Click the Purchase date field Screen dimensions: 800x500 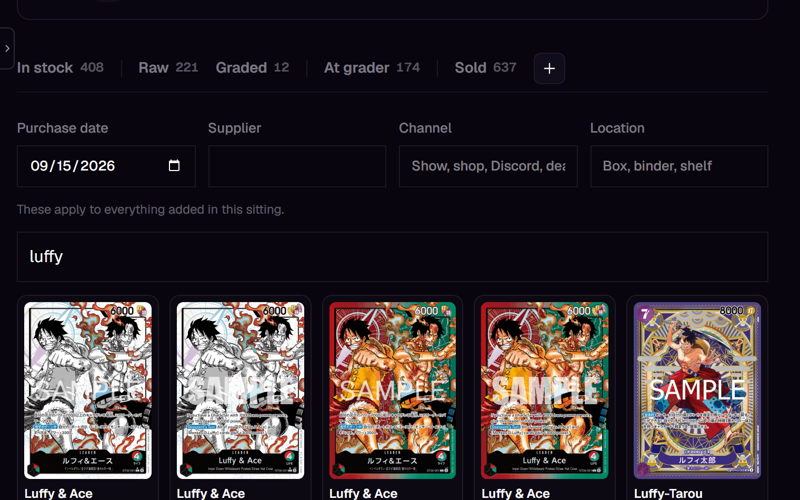click(x=106, y=166)
